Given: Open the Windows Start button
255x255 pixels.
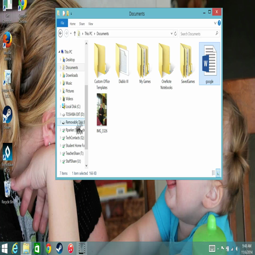Looking at the screenshot, I should (x=5, y=248).
